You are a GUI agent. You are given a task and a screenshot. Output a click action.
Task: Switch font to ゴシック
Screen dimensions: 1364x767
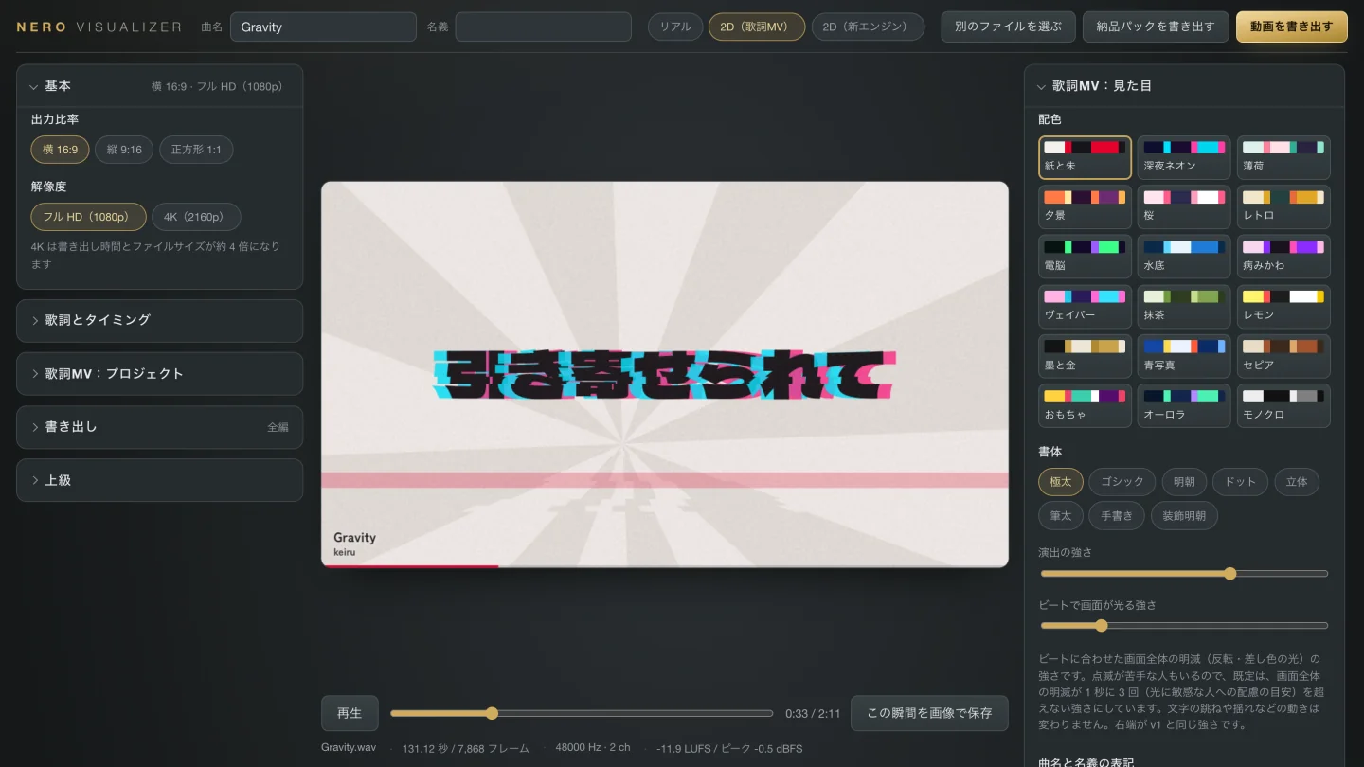[x=1122, y=482]
